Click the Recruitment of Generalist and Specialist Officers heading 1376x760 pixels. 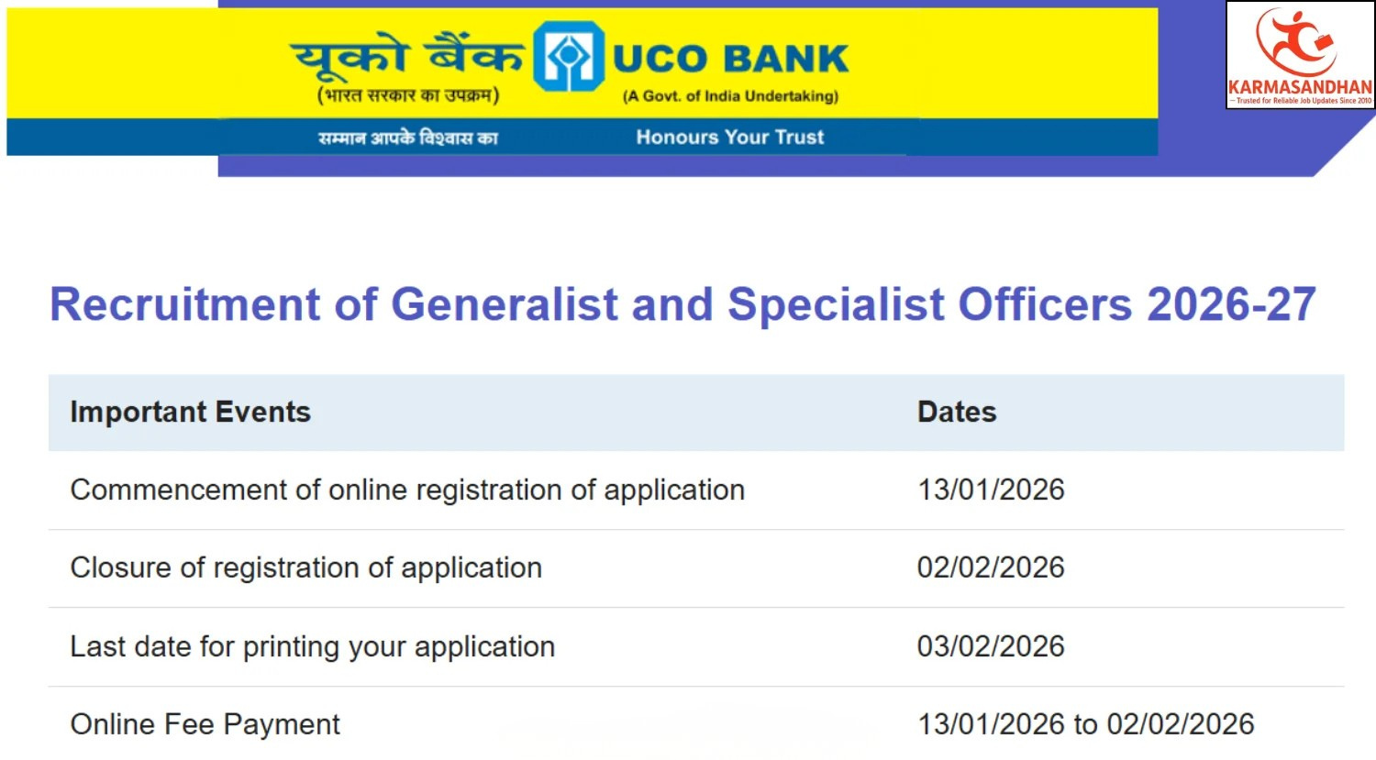(x=682, y=304)
